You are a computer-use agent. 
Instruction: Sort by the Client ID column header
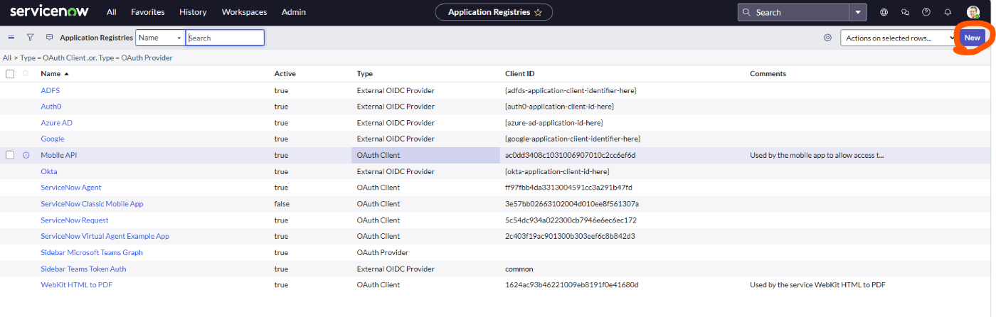click(x=519, y=74)
